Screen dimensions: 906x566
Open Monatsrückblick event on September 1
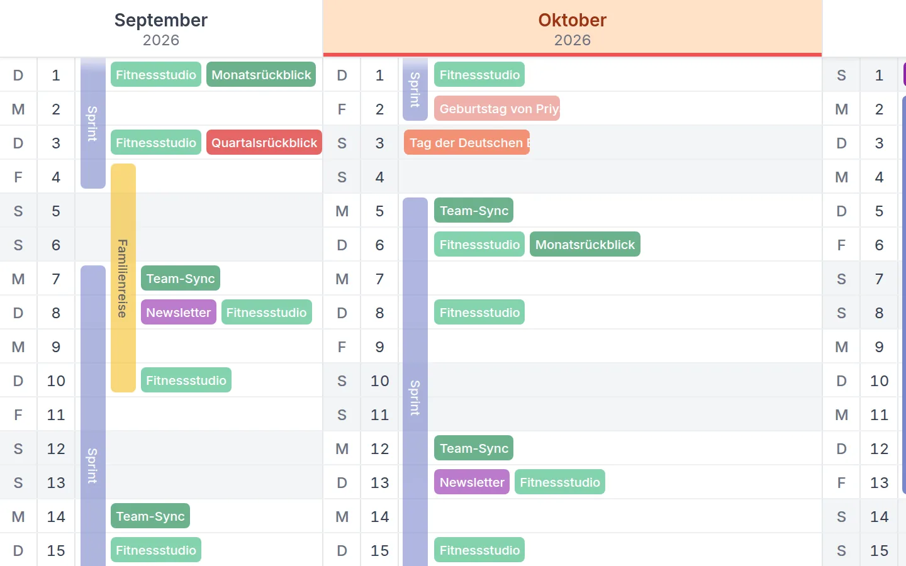pos(261,75)
